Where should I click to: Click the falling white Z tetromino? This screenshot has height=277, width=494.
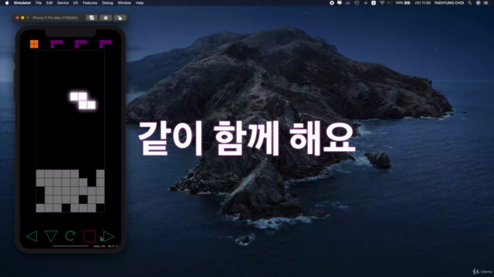point(83,101)
